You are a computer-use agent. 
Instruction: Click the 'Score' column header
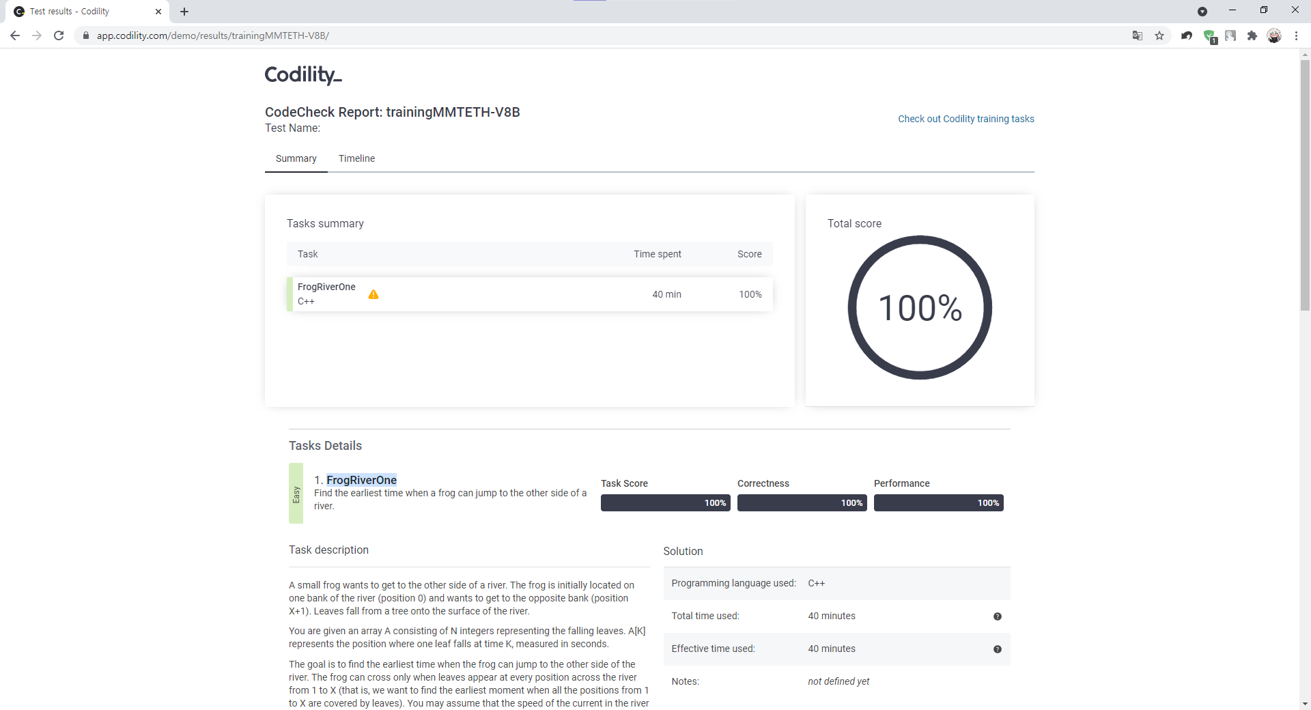[749, 254]
